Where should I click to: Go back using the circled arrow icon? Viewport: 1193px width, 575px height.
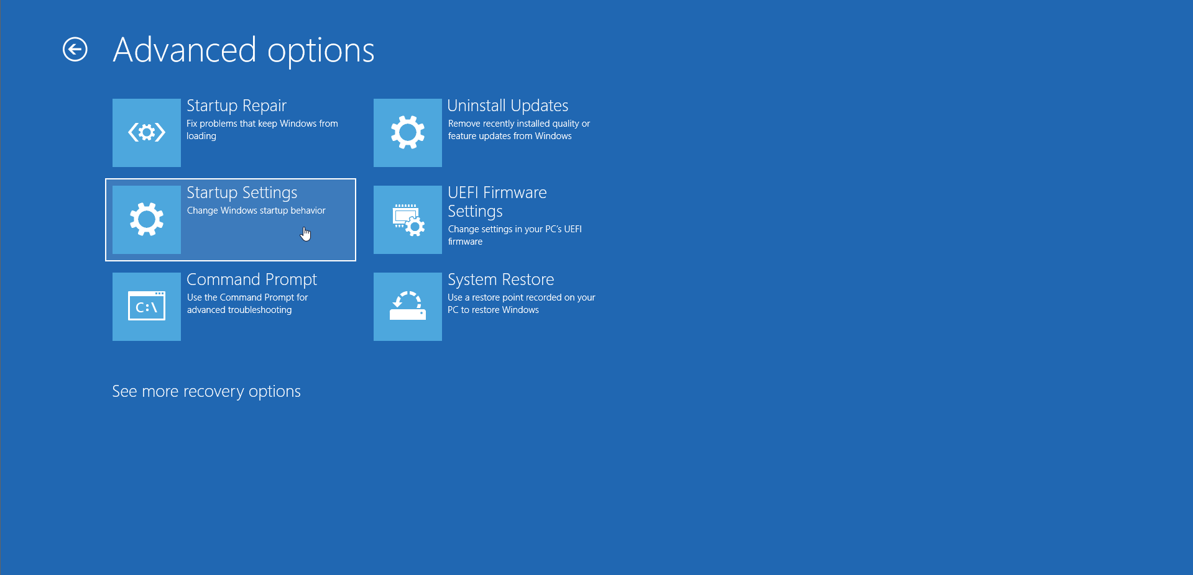coord(75,50)
